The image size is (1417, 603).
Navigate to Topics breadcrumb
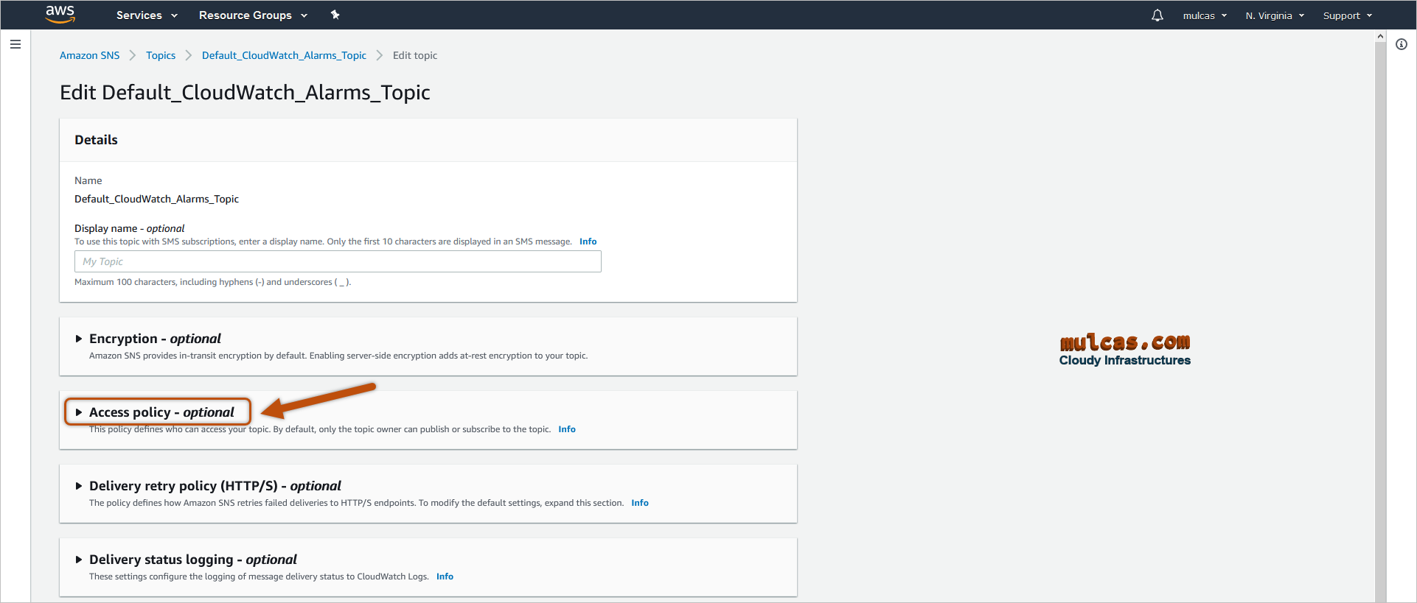(161, 55)
